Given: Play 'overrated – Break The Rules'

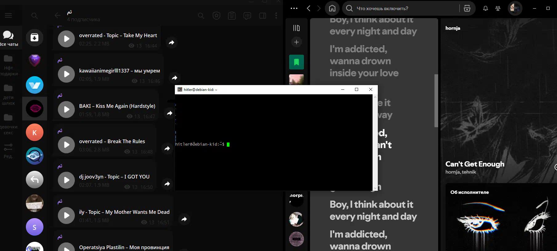Looking at the screenshot, I should click(67, 145).
